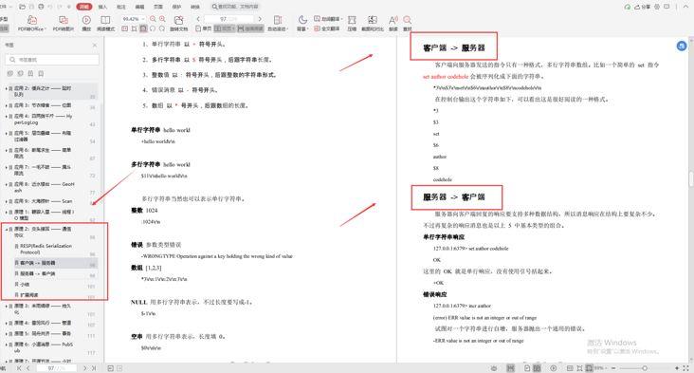
Task: Click the 全文翻译 full-text translation button
Action: [x=327, y=28]
